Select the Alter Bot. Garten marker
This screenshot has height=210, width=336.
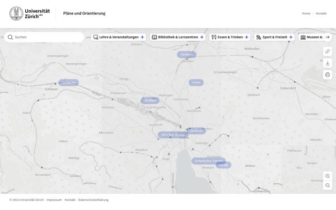[x=173, y=135]
